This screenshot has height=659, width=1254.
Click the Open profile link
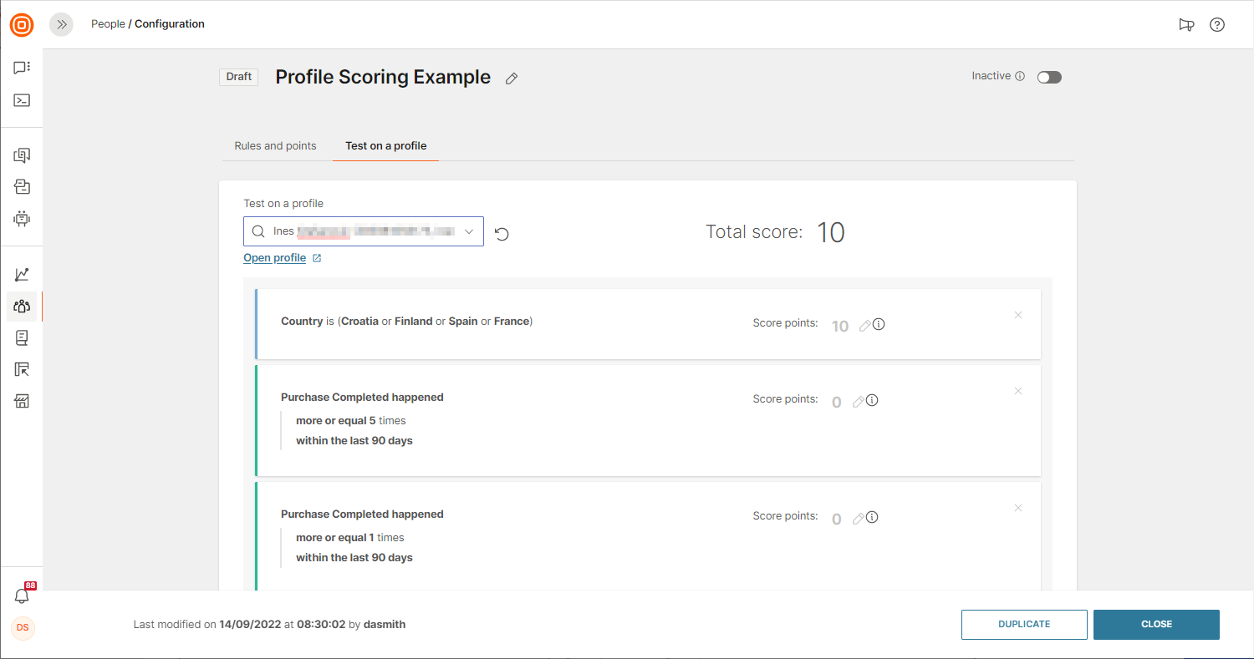pos(274,258)
